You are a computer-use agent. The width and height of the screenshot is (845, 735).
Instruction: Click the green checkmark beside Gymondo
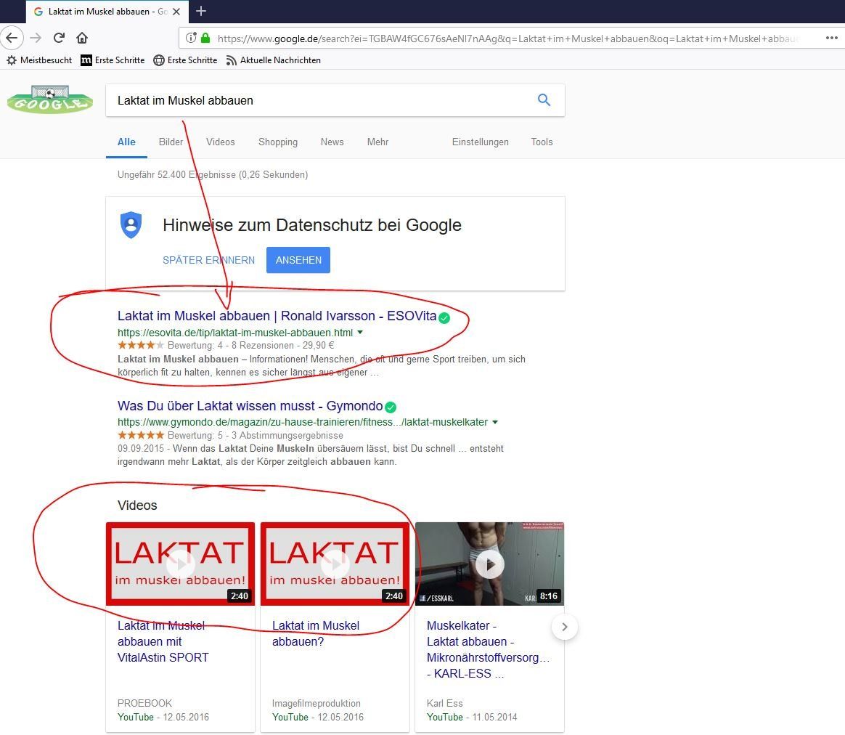coord(391,407)
